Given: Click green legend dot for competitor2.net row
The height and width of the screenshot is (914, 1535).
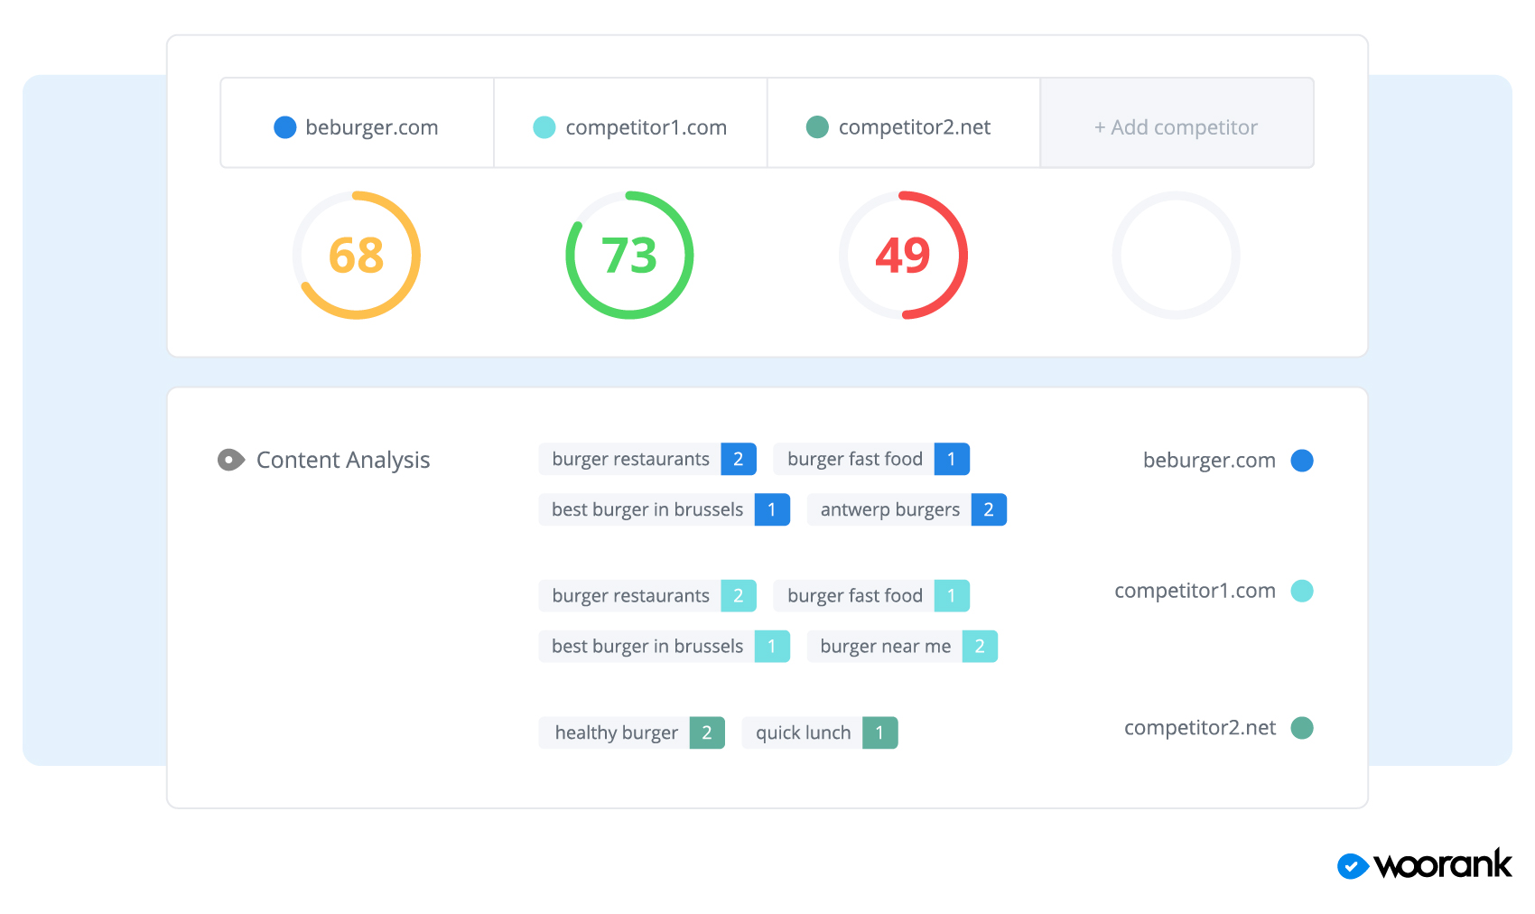Looking at the screenshot, I should (1301, 728).
